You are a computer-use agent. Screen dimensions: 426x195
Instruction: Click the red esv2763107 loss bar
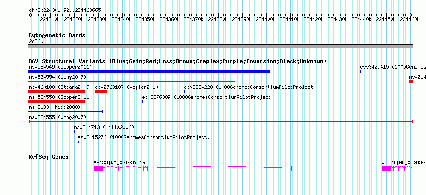click(101, 92)
